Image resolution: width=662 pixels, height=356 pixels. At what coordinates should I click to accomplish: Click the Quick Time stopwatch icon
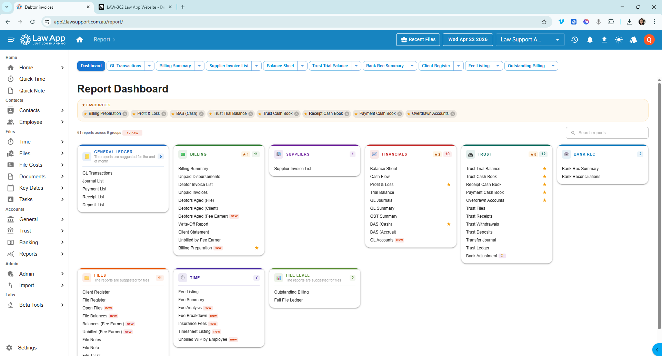tap(11, 79)
